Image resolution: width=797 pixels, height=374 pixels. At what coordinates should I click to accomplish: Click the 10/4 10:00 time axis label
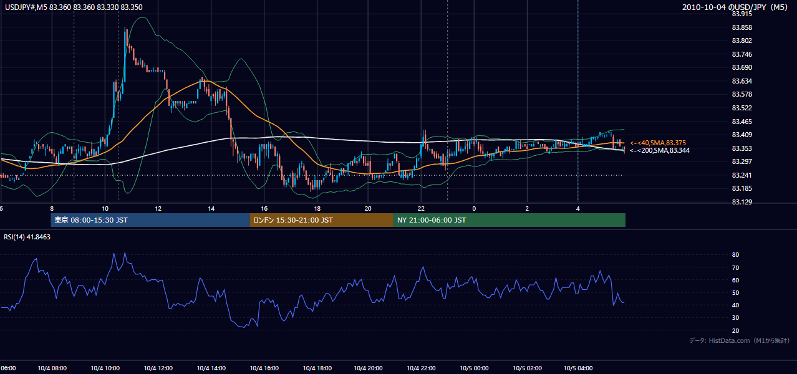(x=105, y=368)
